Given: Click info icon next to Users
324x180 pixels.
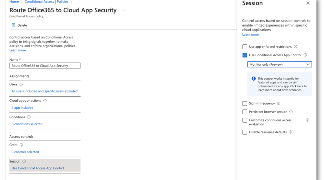Looking at the screenshot, I should coord(21,84).
